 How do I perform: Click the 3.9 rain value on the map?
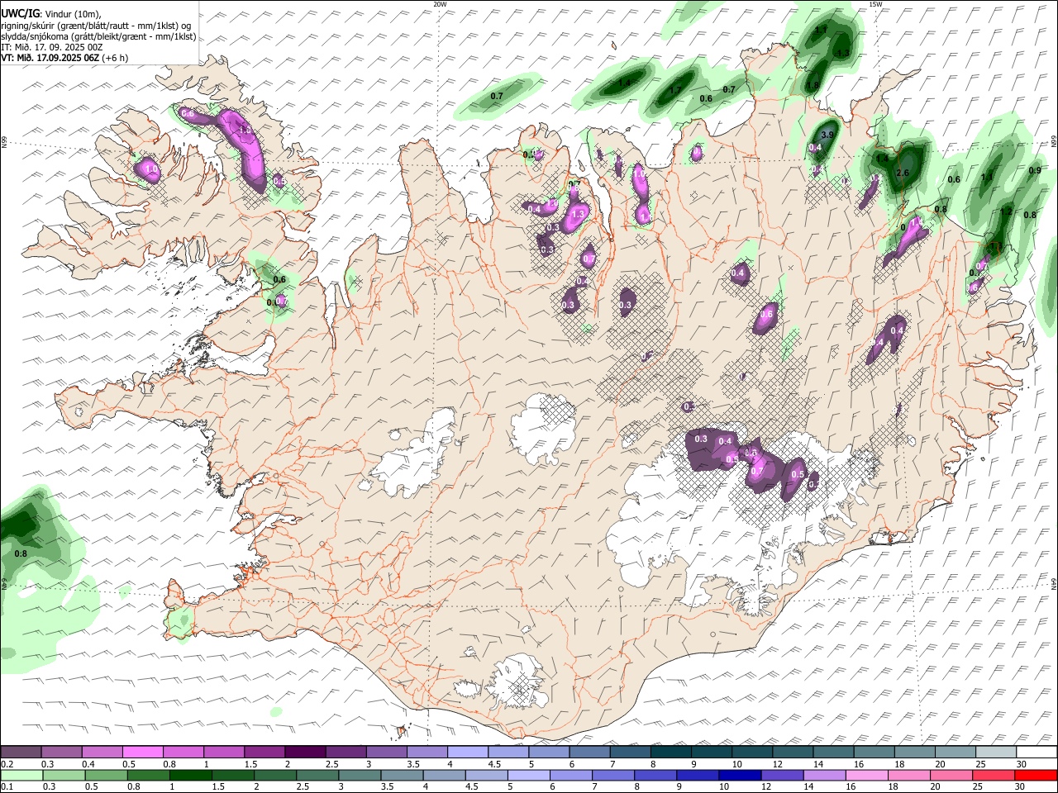pyautogui.click(x=827, y=135)
